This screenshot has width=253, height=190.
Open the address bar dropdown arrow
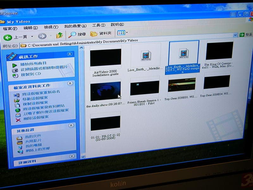click(235, 35)
